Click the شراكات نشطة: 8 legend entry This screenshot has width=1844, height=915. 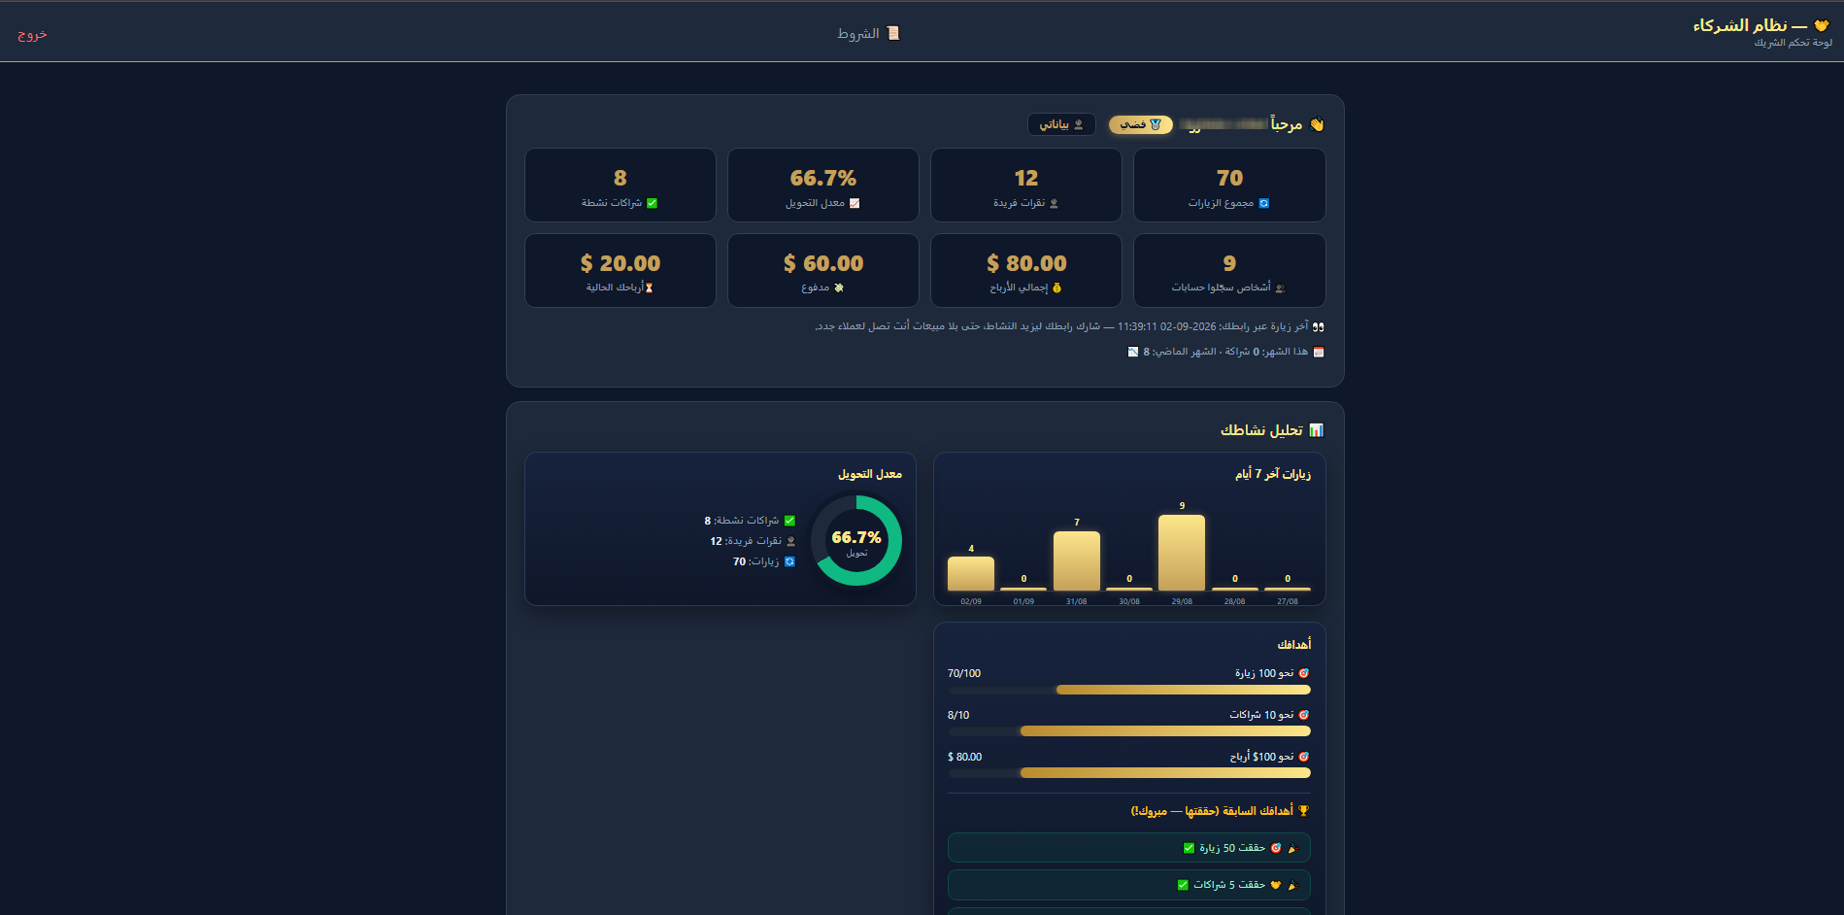(x=750, y=521)
